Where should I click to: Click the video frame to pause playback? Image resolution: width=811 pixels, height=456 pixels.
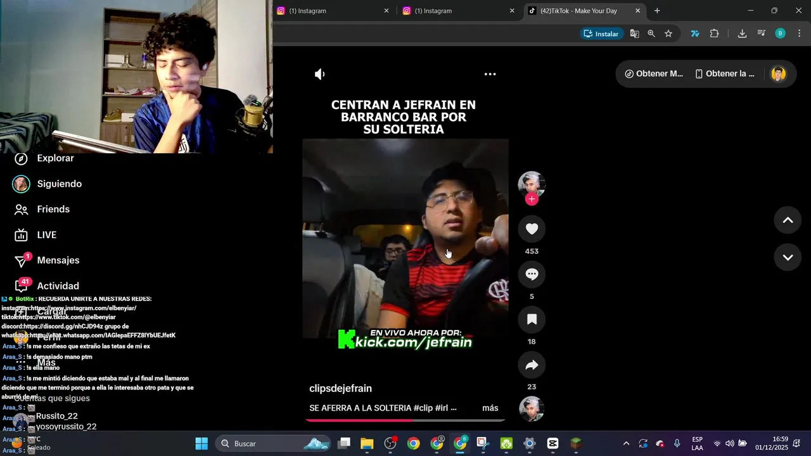(405, 237)
